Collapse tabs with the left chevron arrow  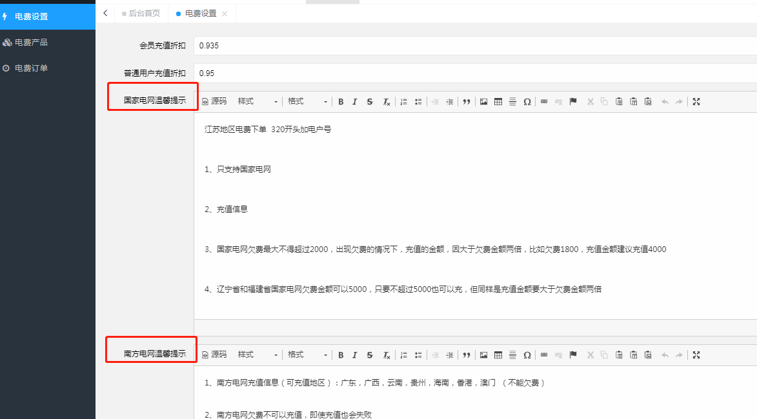click(105, 13)
